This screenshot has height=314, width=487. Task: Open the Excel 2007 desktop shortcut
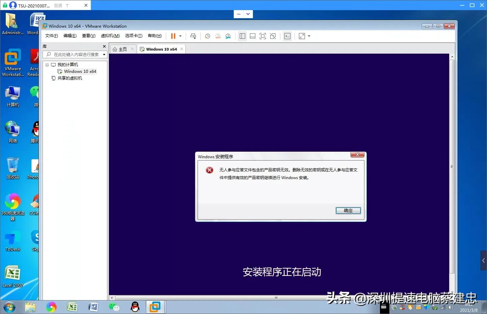coord(13,277)
